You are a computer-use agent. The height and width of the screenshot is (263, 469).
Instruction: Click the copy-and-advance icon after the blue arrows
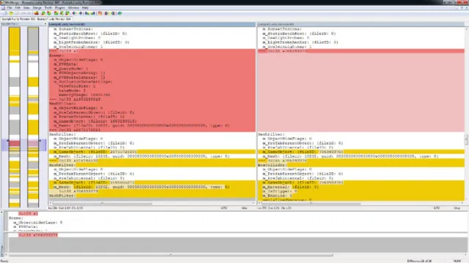[x=87, y=13]
